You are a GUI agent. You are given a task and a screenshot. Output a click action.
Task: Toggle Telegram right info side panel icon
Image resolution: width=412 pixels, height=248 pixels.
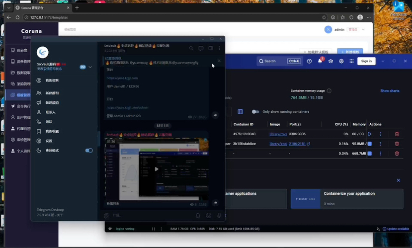click(210, 48)
